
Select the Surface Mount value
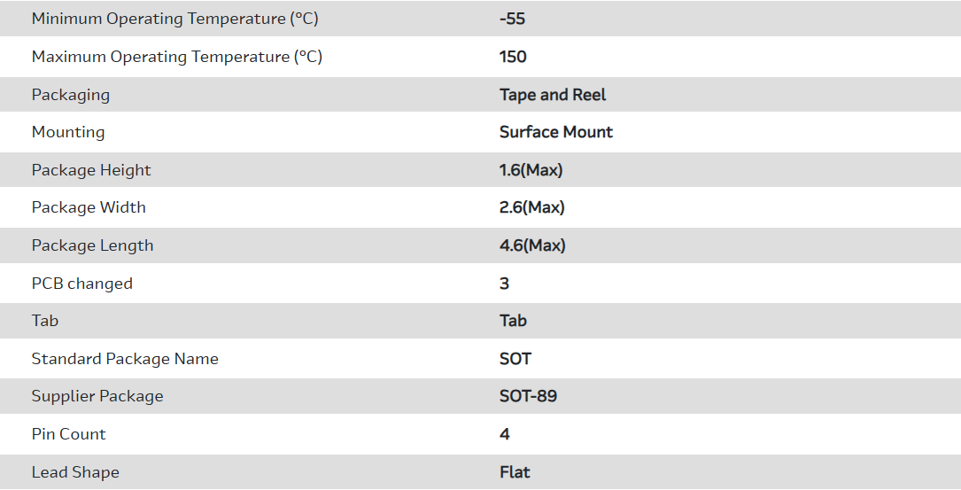click(556, 132)
